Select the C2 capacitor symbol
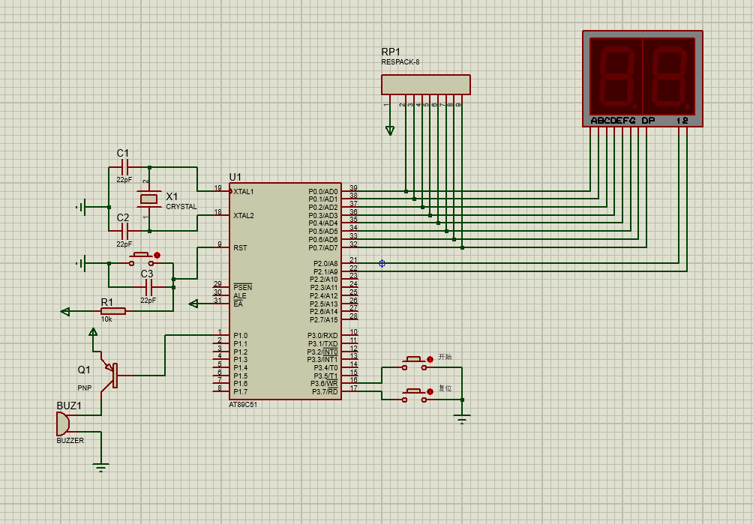The height and width of the screenshot is (524, 753). (124, 232)
